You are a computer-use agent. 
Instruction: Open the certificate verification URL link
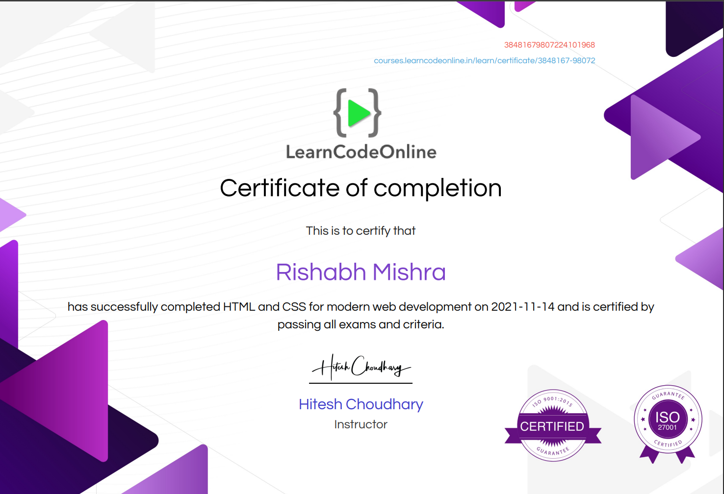485,61
